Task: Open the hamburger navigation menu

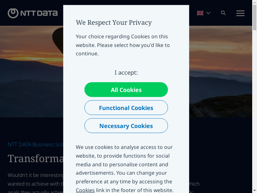Action: (x=240, y=13)
